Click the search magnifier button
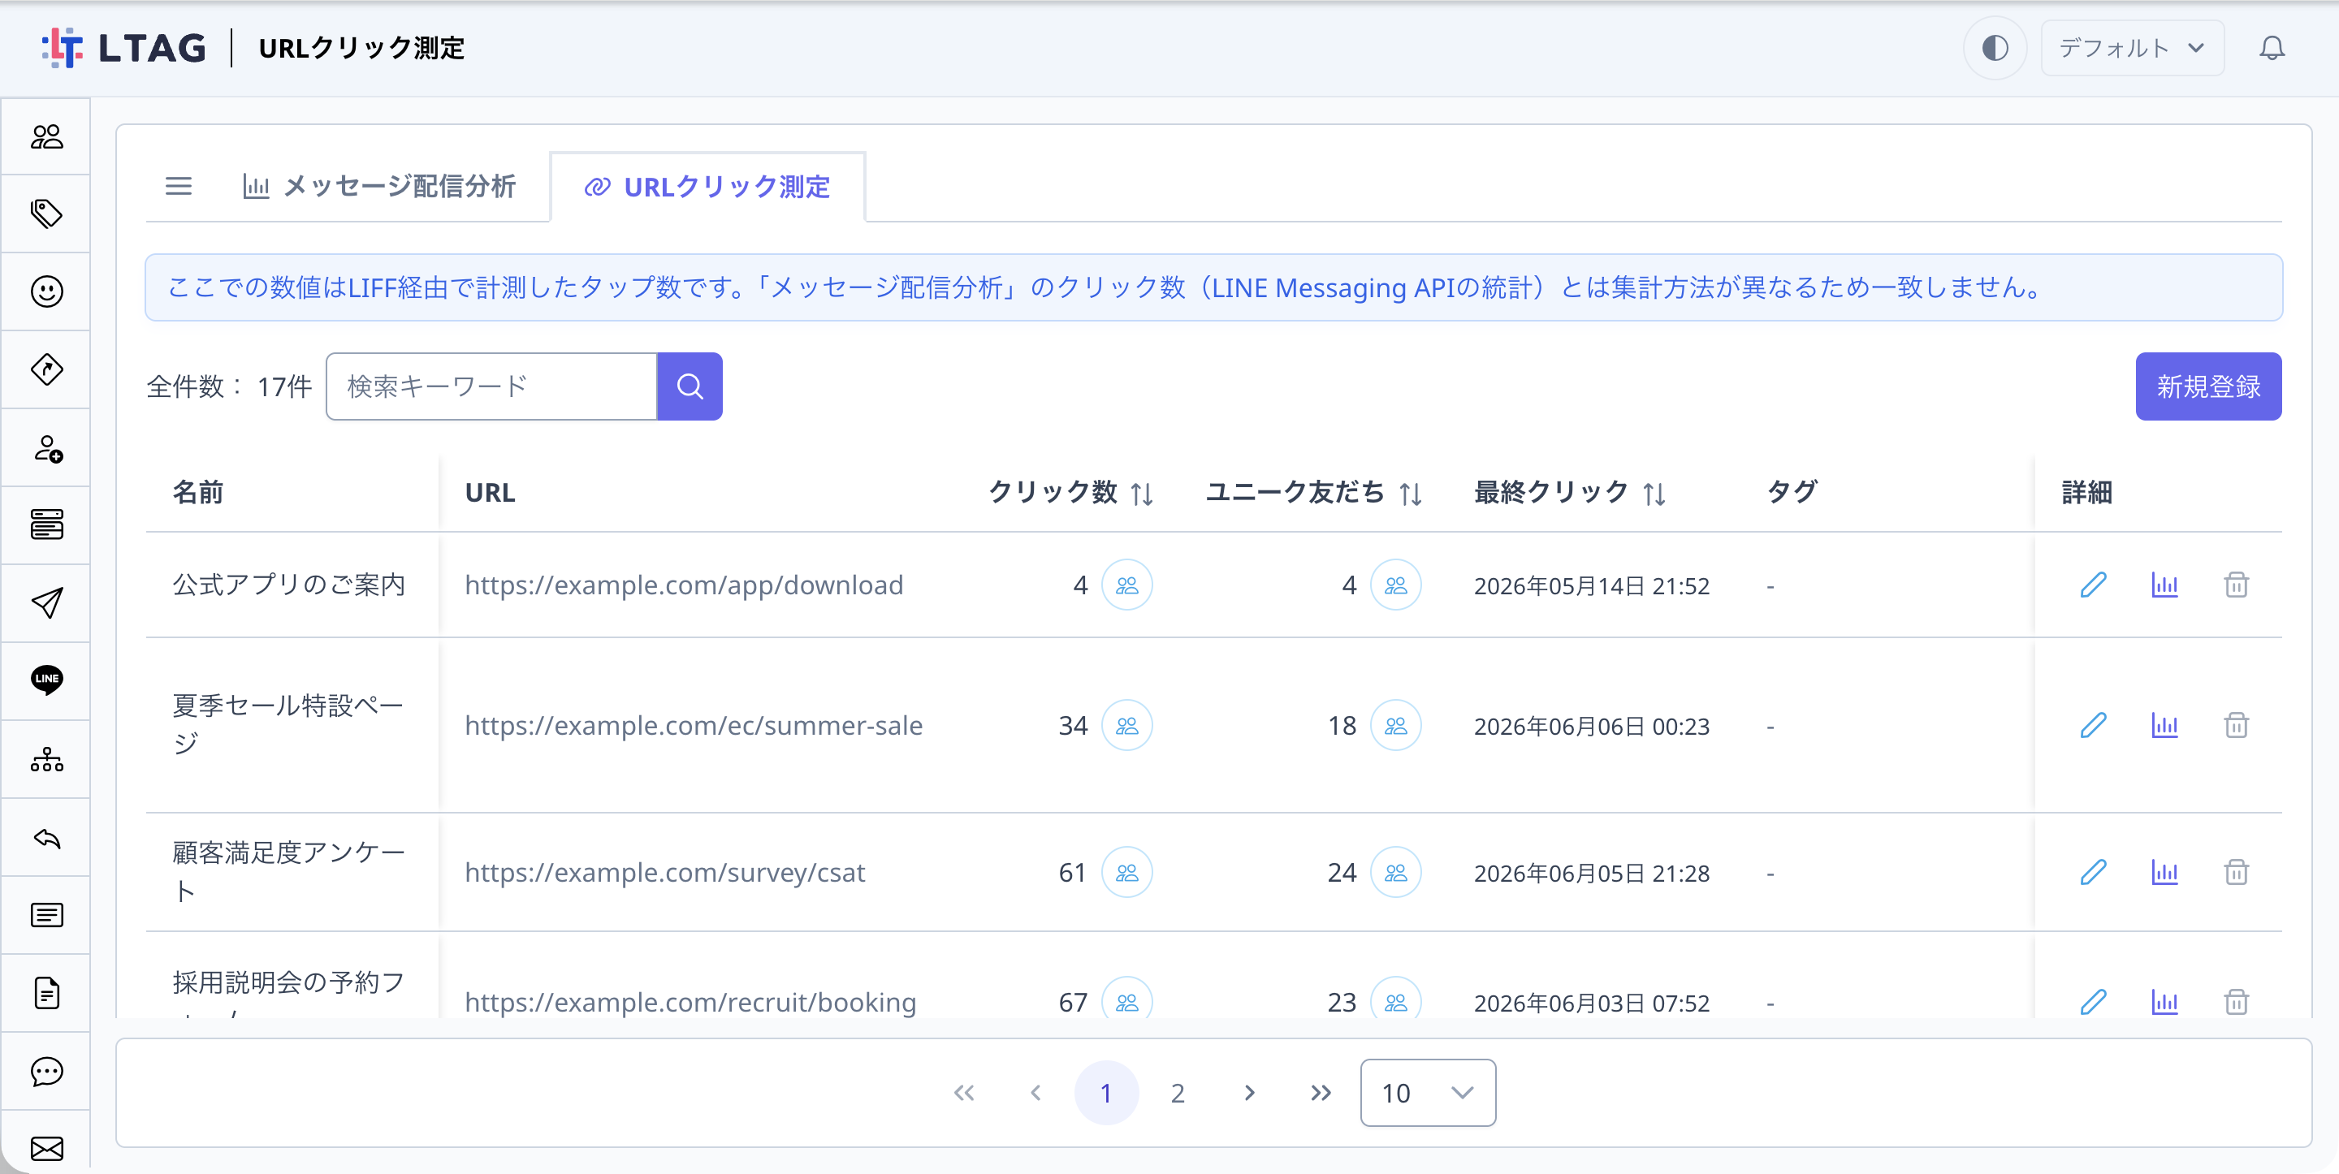 690,386
